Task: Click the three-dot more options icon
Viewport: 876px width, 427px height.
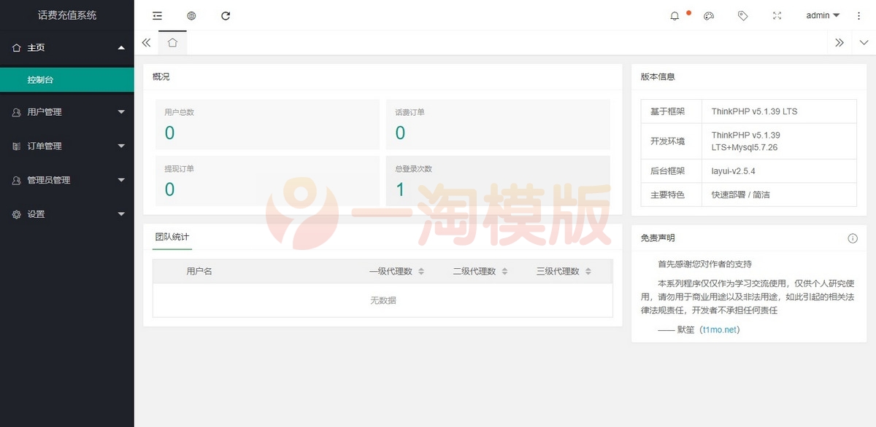Action: (x=858, y=15)
